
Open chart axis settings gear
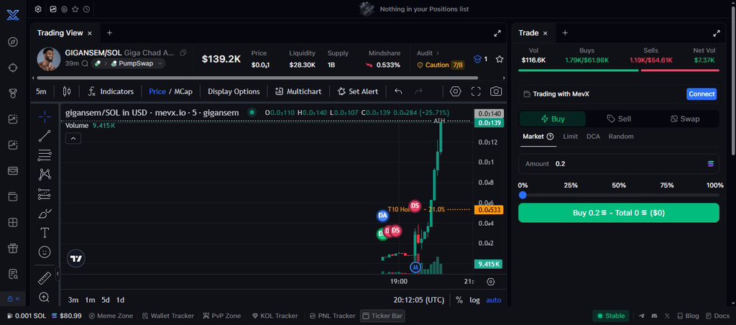pos(491,282)
